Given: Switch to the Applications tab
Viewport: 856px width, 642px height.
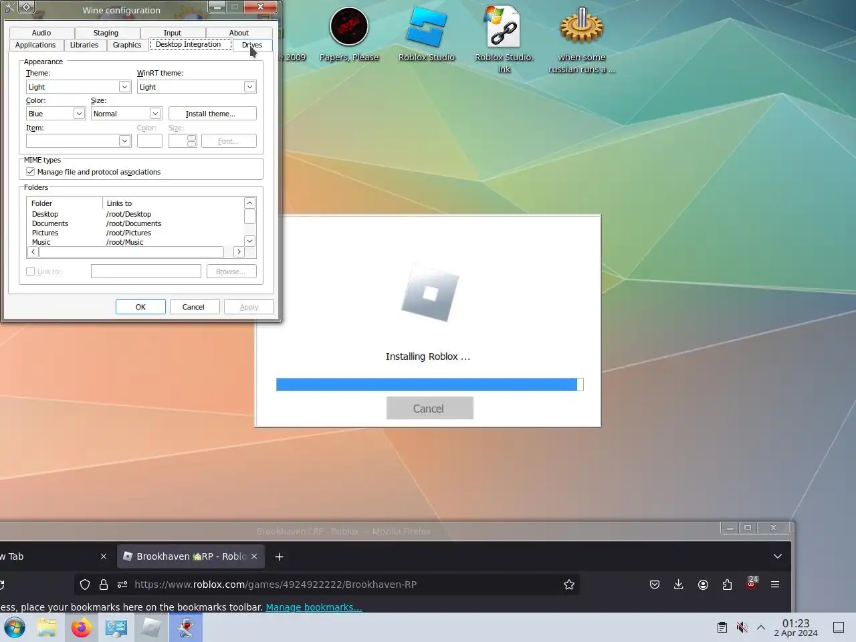Looking at the screenshot, I should click(x=35, y=45).
